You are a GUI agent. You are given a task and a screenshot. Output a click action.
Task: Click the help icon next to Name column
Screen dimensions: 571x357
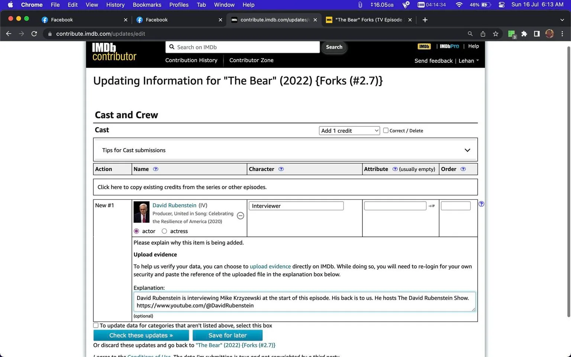(155, 169)
